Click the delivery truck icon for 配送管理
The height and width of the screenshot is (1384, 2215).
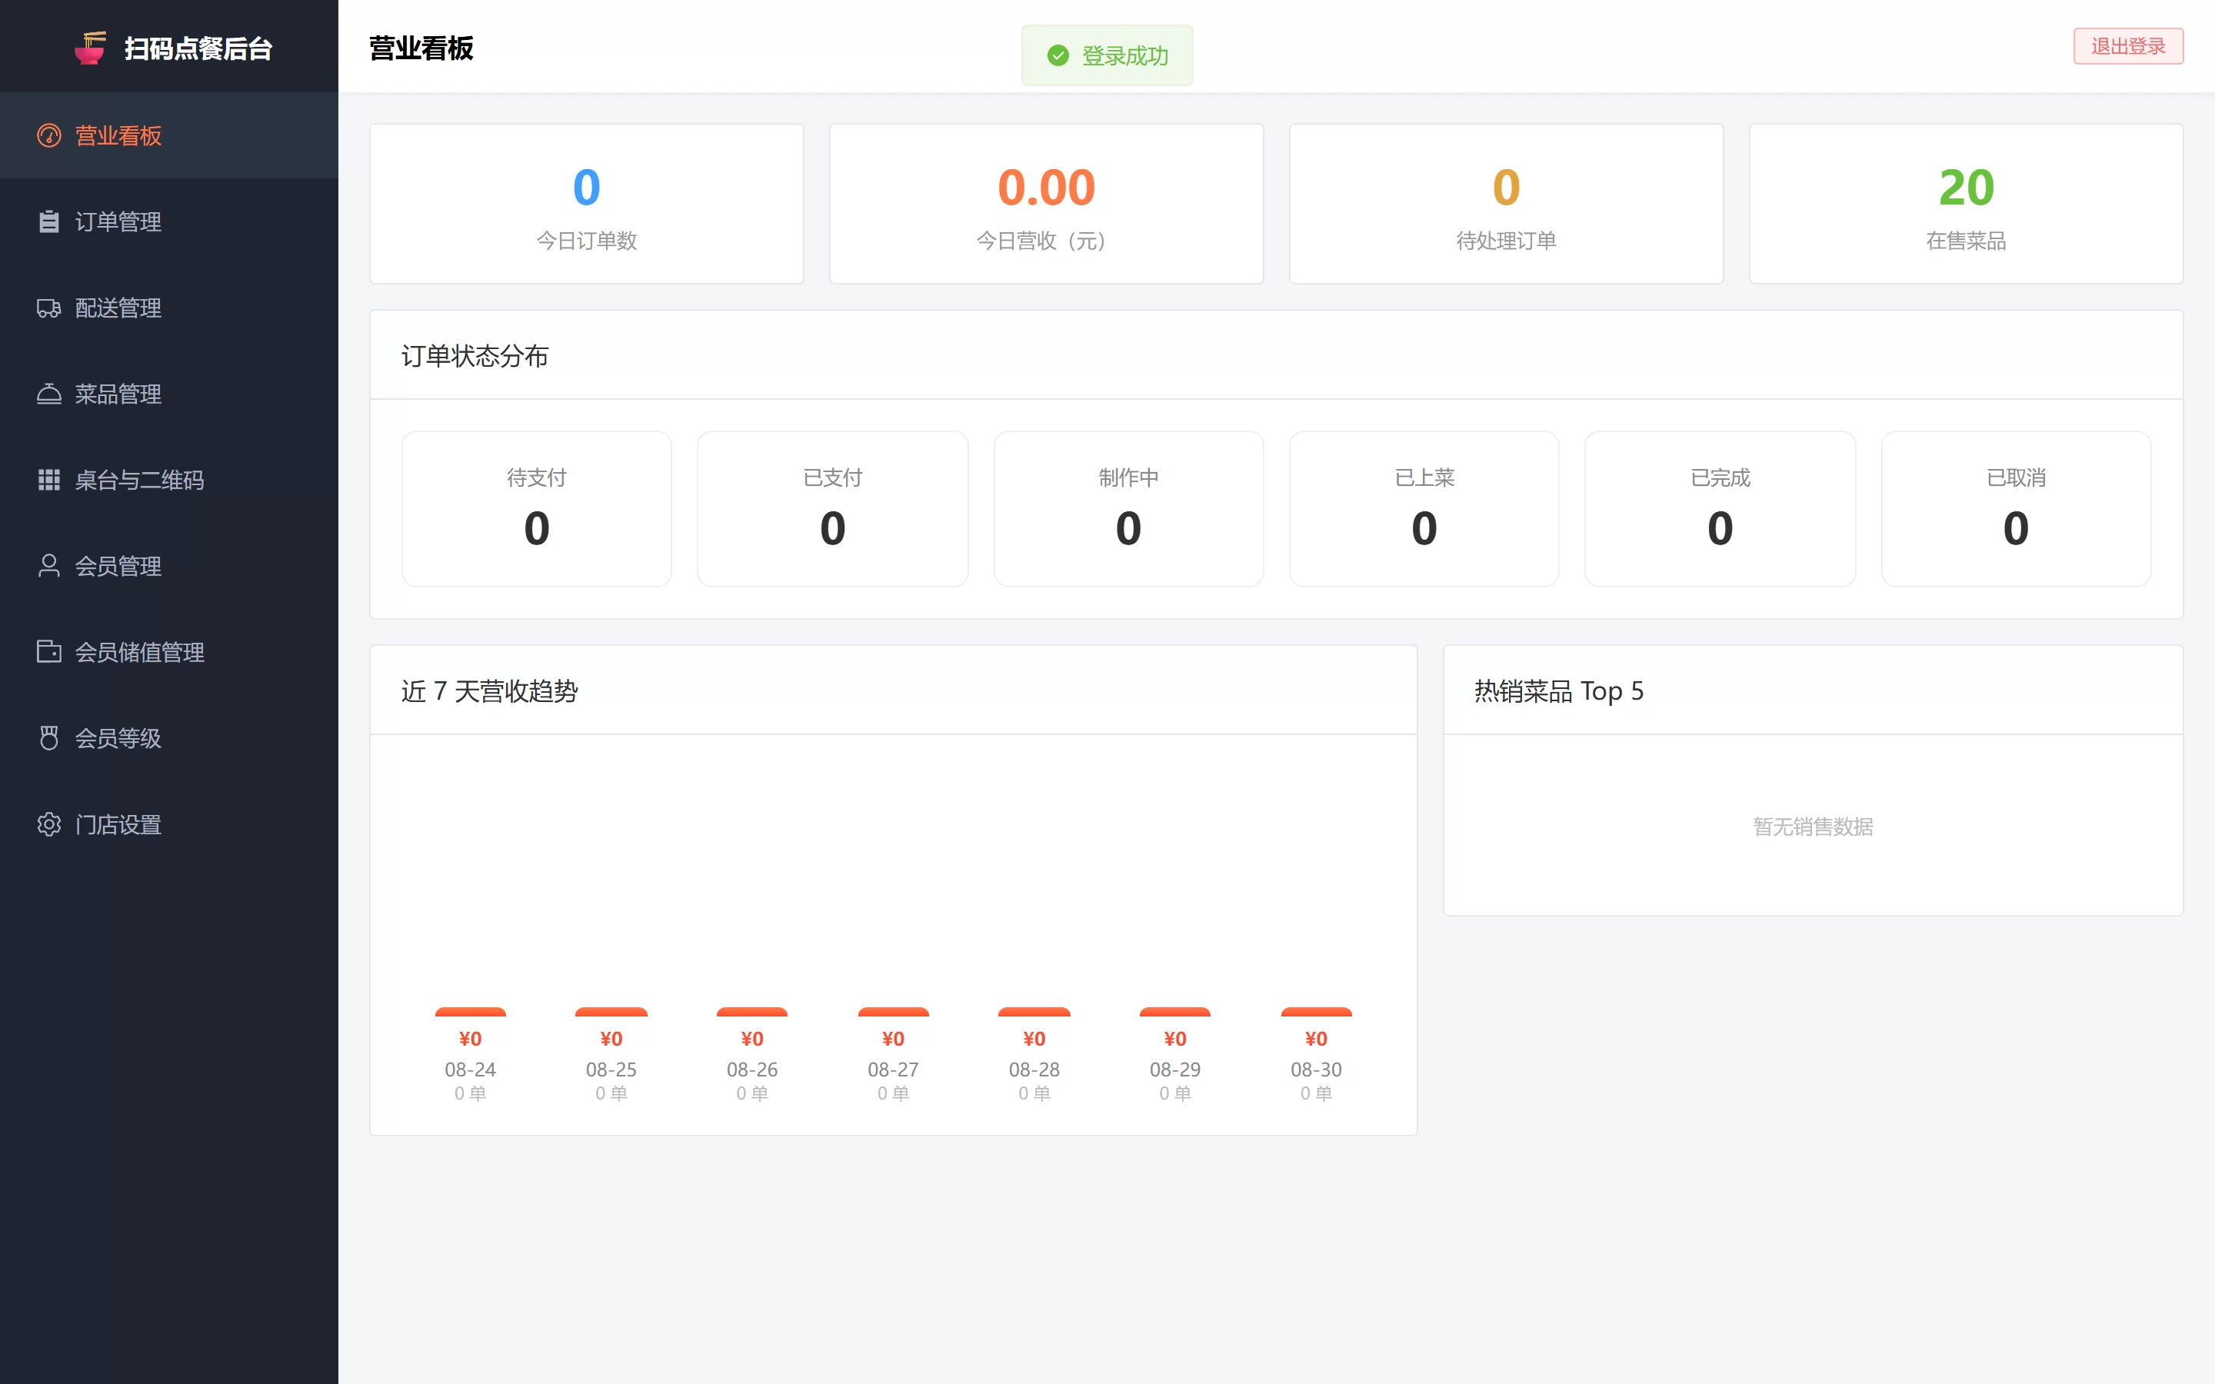click(x=48, y=308)
